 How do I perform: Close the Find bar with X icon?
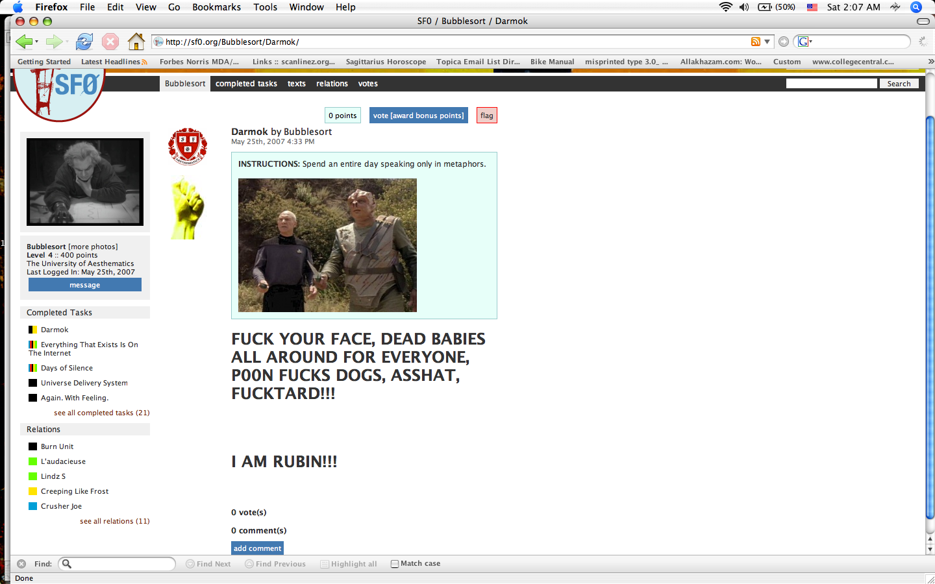pos(21,564)
